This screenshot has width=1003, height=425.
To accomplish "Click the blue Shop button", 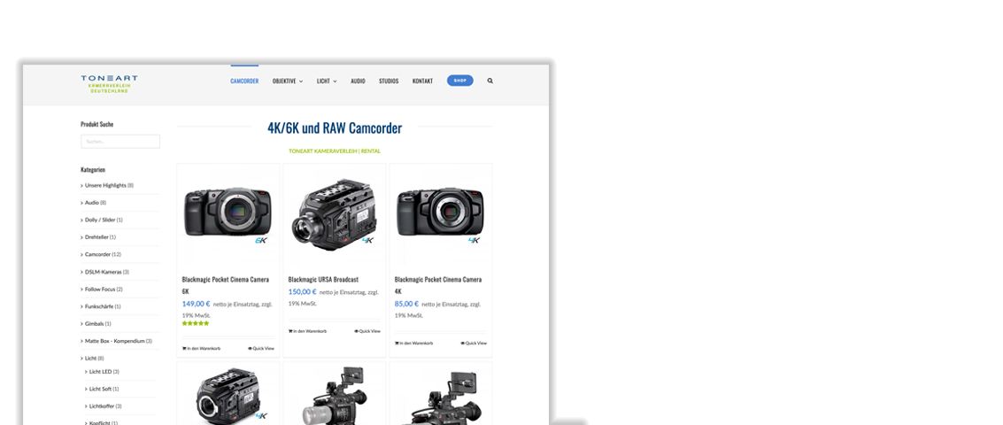I will pyautogui.click(x=460, y=81).
